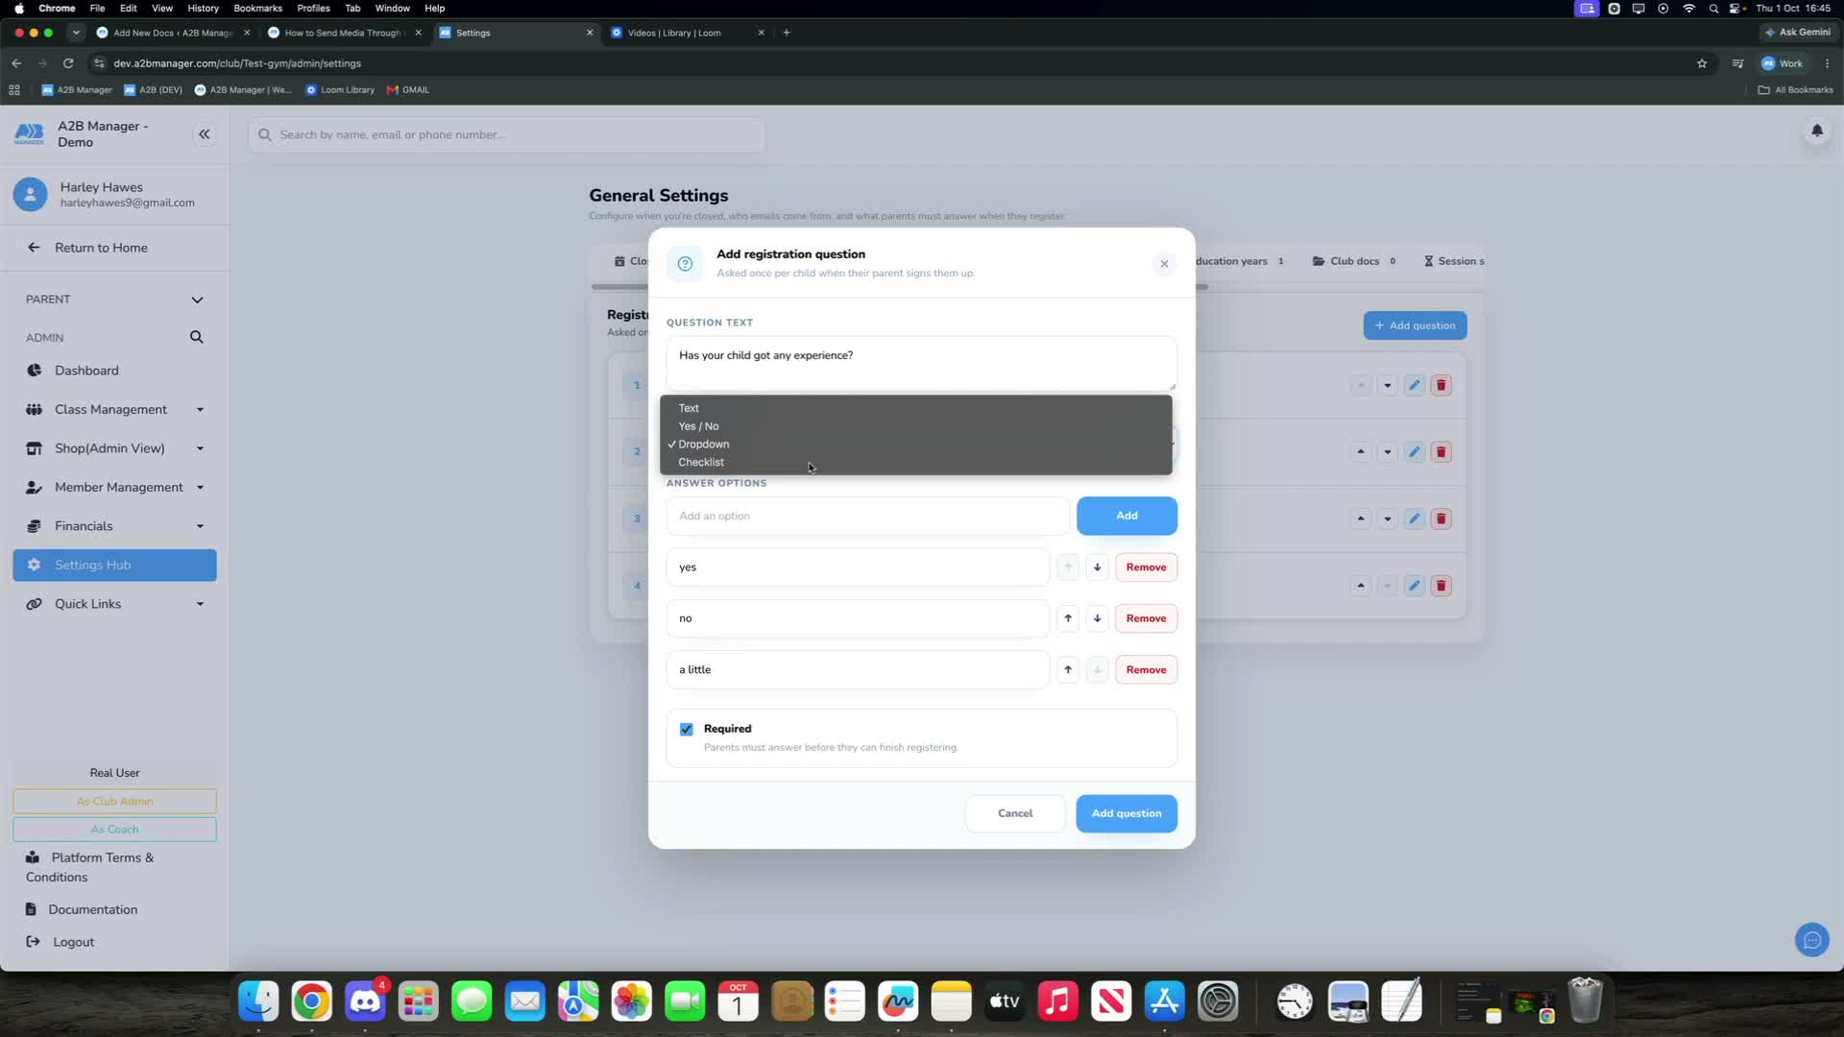Move the 'yes' option down
Image resolution: width=1844 pixels, height=1037 pixels.
pos(1097,567)
